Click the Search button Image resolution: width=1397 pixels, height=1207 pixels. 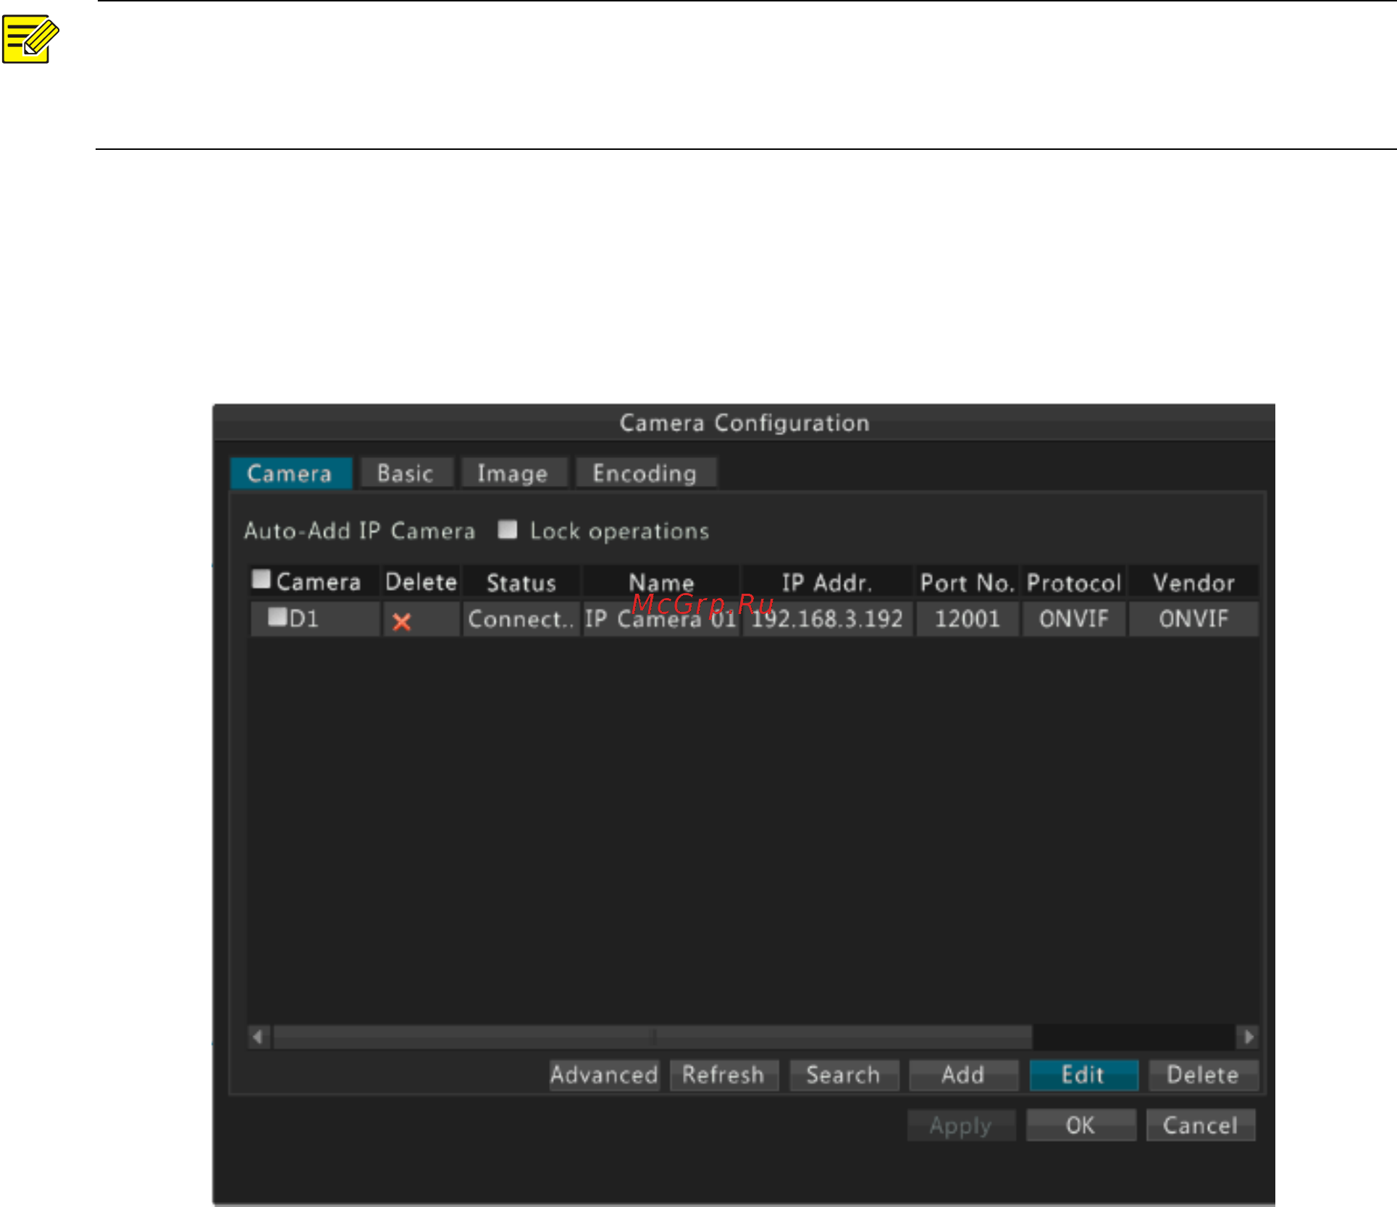click(x=844, y=1074)
